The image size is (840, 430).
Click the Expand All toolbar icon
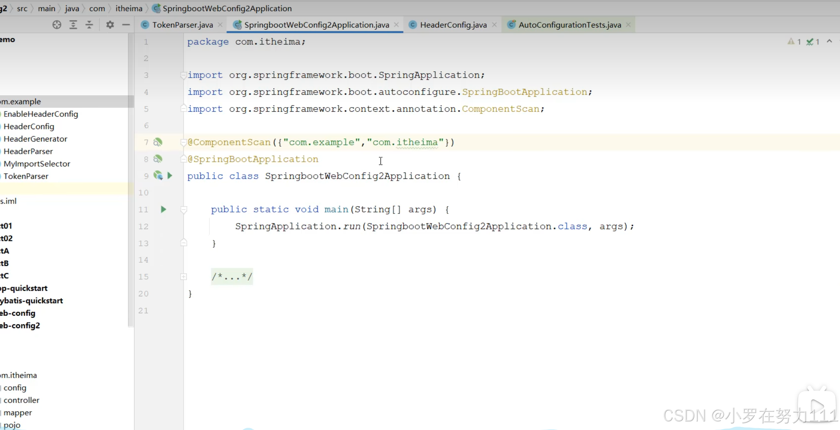73,25
